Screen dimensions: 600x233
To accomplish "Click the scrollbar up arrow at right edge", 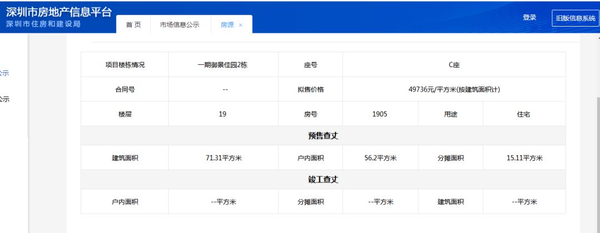I will click(x=598, y=37).
